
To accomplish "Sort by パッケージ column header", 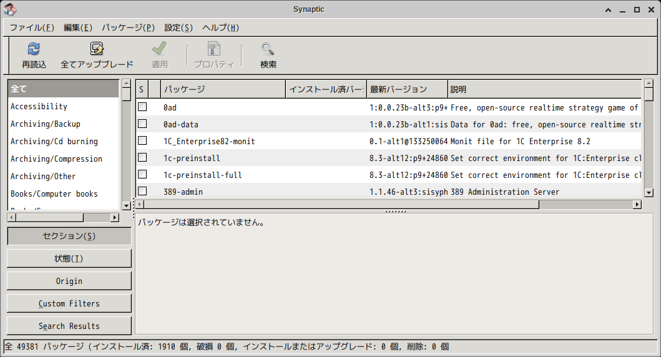I will 223,89.
